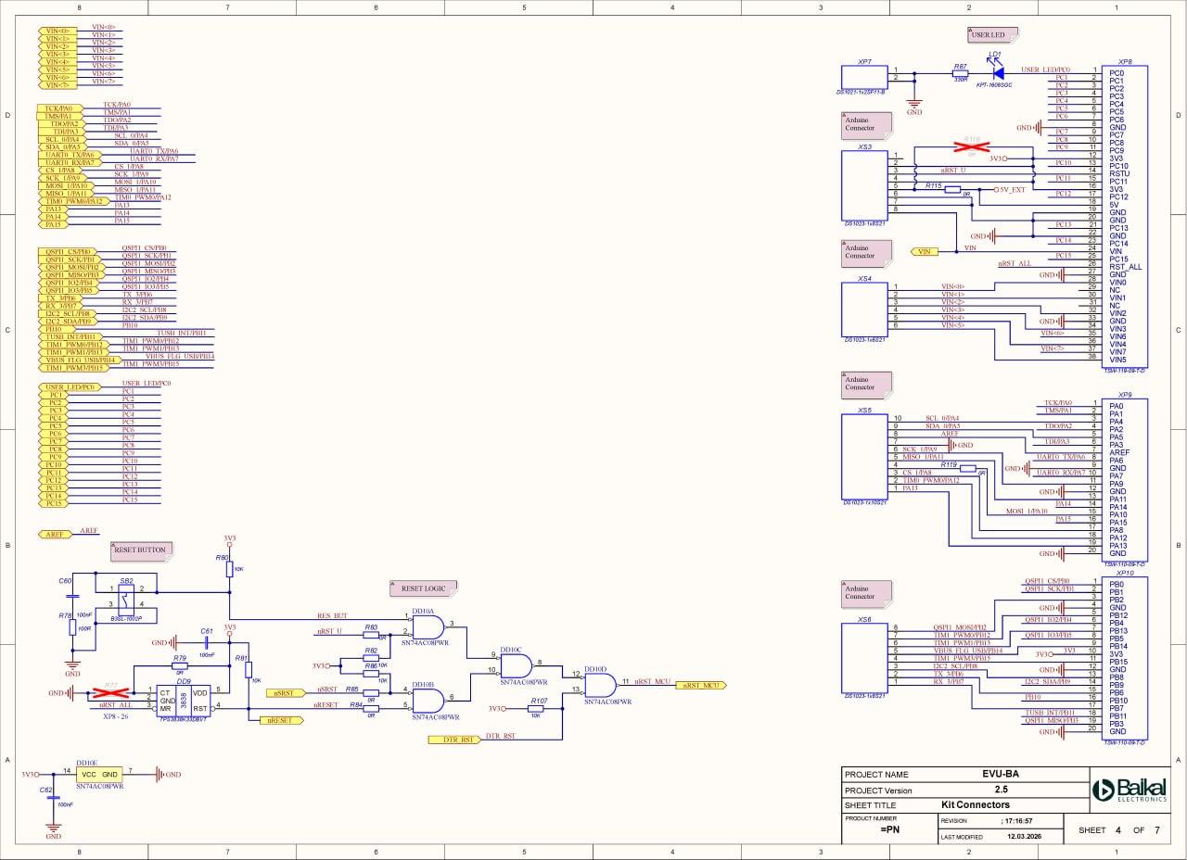Select the DD10D AND gate symbol
Viewport: 1187px width, 860px height.
coord(601,685)
